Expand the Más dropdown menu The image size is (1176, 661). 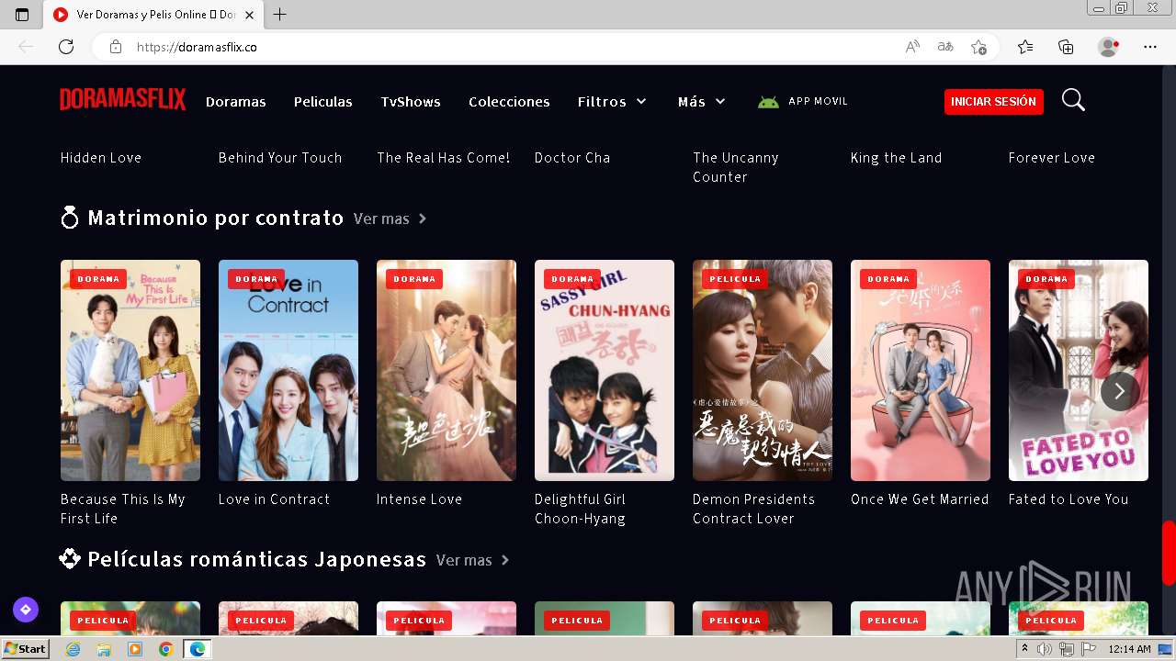702,102
